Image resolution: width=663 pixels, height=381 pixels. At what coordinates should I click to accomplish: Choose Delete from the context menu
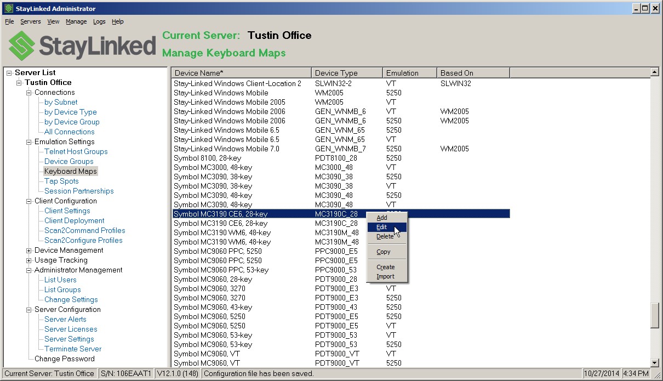384,236
